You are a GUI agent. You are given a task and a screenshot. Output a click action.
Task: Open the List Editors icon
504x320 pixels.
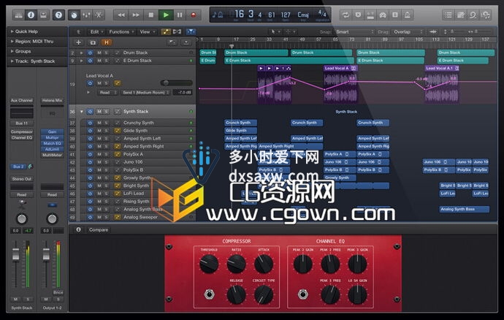tap(448, 15)
